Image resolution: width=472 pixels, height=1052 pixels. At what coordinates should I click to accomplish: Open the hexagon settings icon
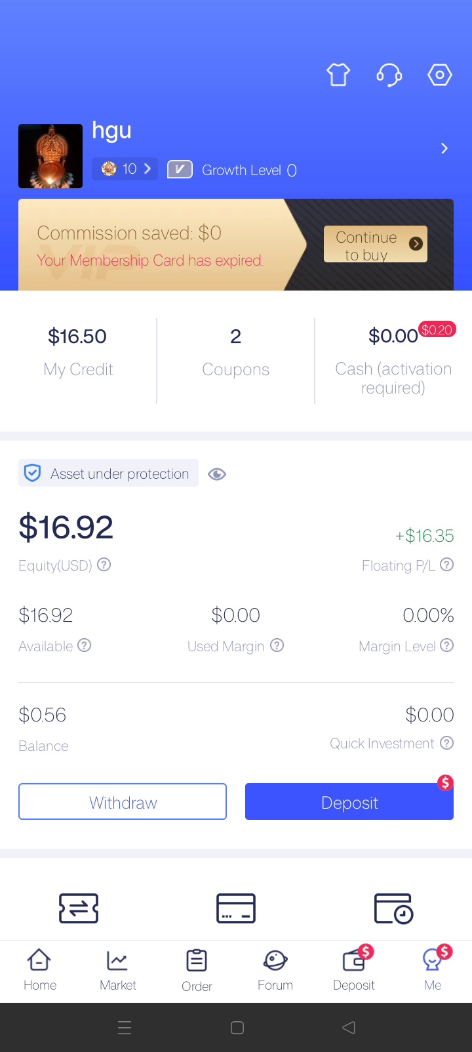click(440, 75)
